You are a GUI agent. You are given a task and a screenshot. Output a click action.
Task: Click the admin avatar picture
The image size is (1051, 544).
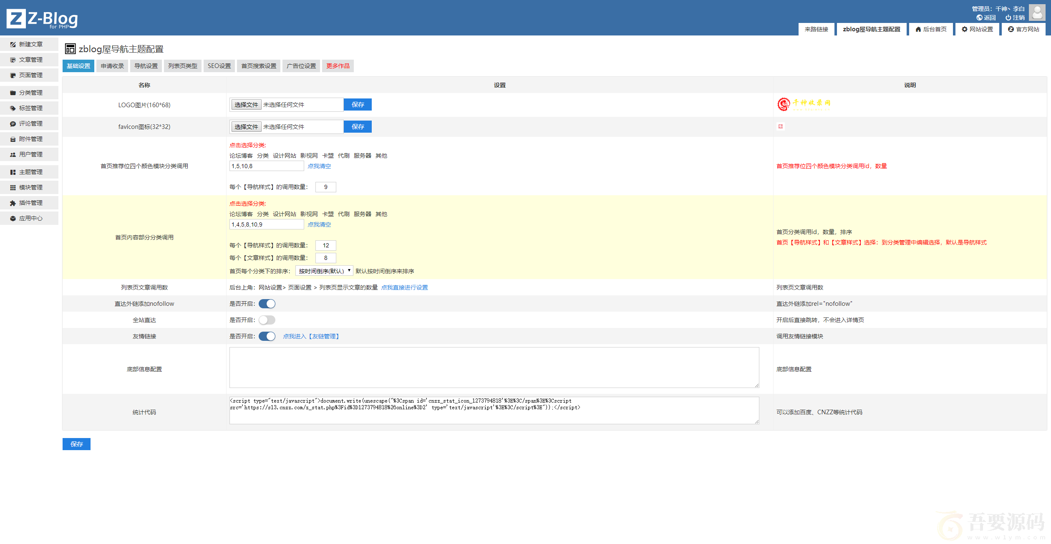coord(1037,13)
